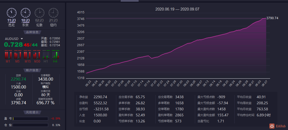The width and height of the screenshot is (288, 130).
Task: Select the H1 timeframe signal bars
Action: [46, 54]
